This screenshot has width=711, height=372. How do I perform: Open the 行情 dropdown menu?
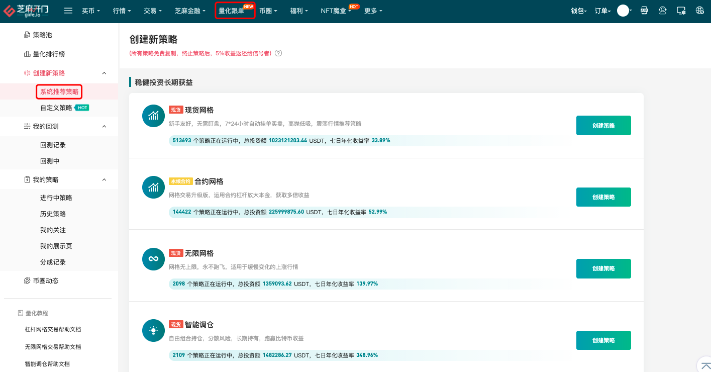pos(122,11)
